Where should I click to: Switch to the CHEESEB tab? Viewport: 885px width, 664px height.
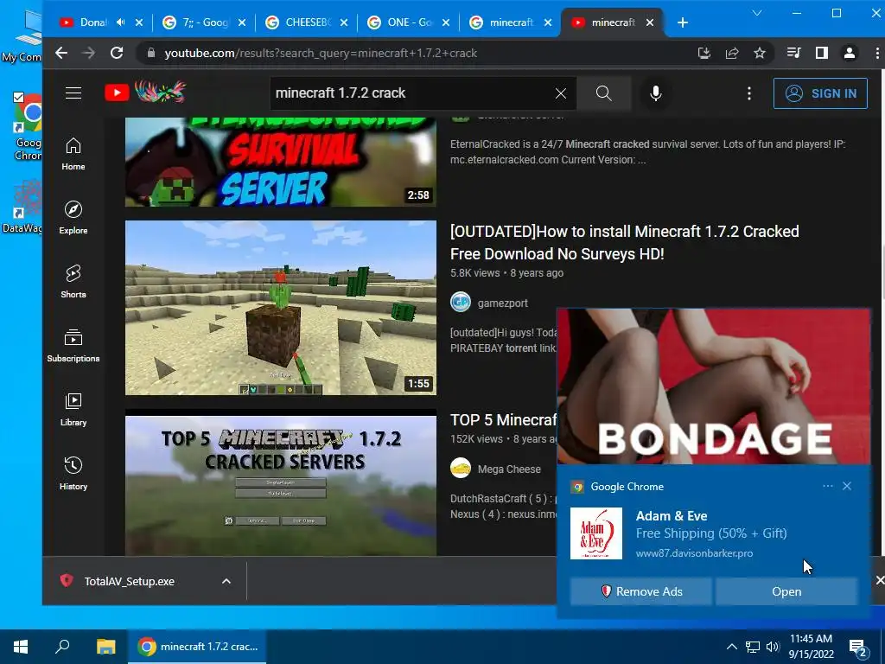pyautogui.click(x=308, y=22)
